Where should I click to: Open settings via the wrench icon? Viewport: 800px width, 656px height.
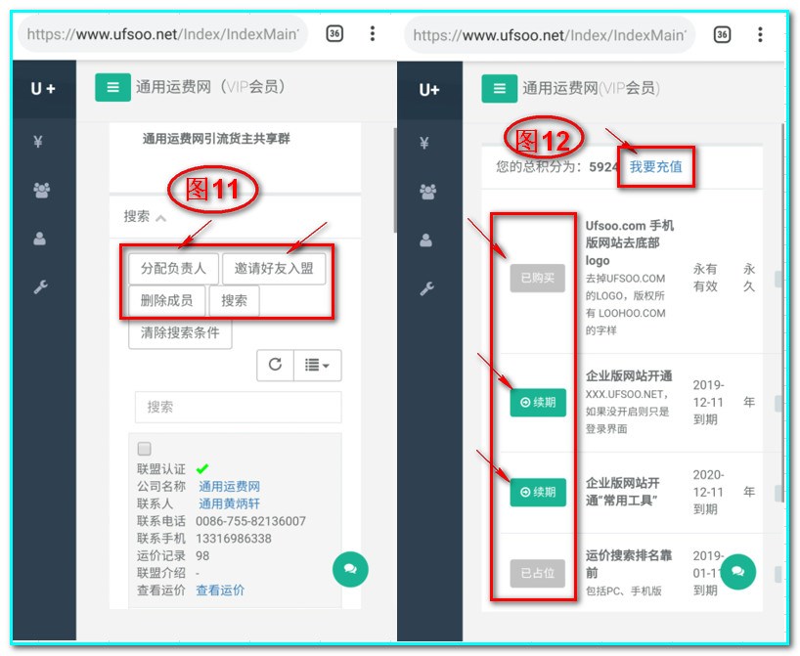(37, 286)
